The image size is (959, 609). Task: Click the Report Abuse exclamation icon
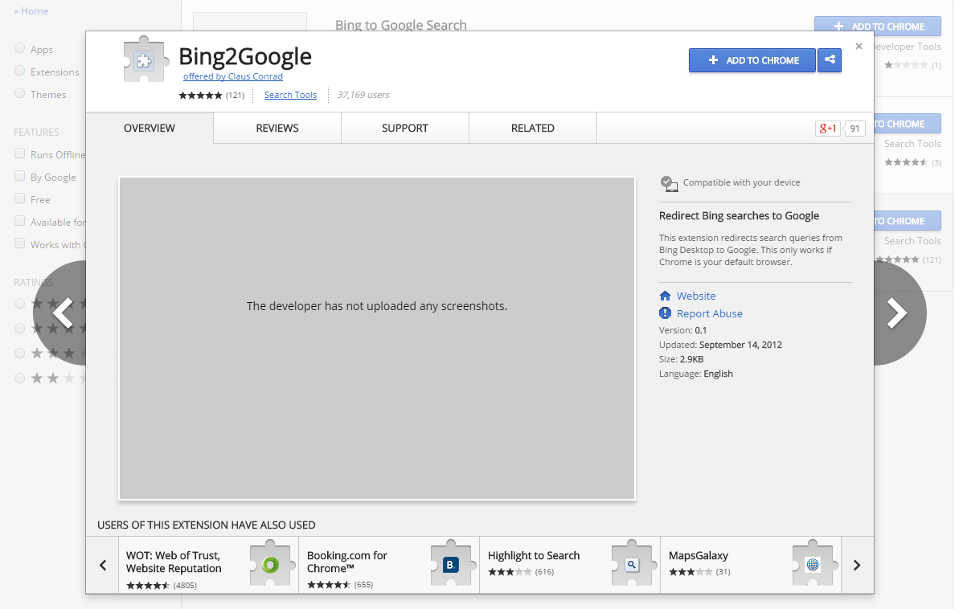coord(665,313)
